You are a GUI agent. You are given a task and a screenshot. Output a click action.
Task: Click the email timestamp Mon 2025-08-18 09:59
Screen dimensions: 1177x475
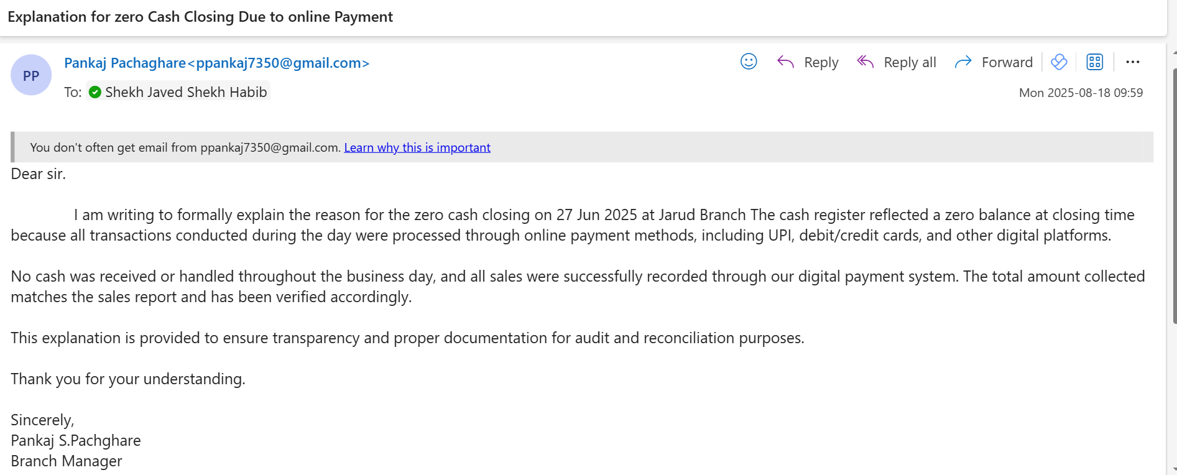pos(1081,93)
